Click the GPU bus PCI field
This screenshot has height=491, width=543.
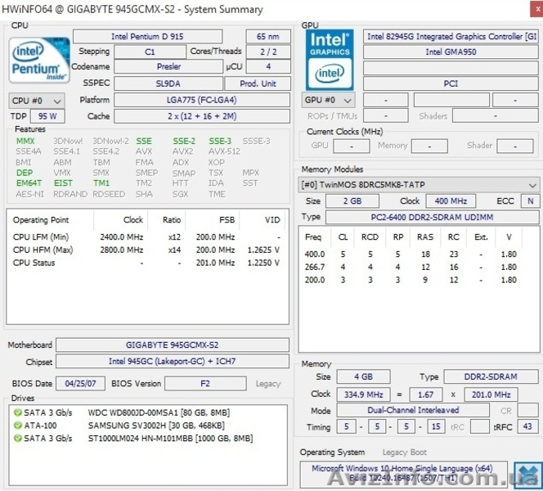click(451, 83)
